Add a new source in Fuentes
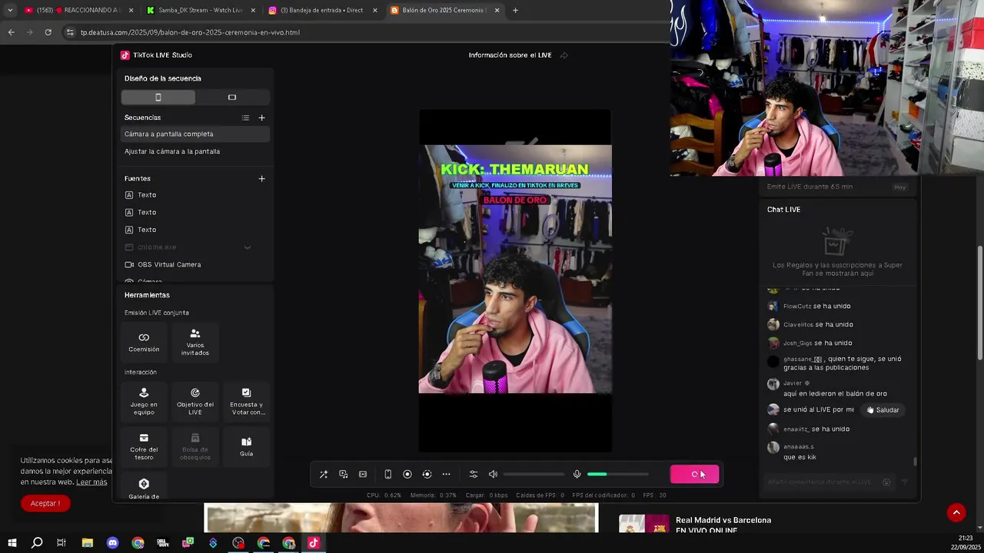 (x=261, y=178)
